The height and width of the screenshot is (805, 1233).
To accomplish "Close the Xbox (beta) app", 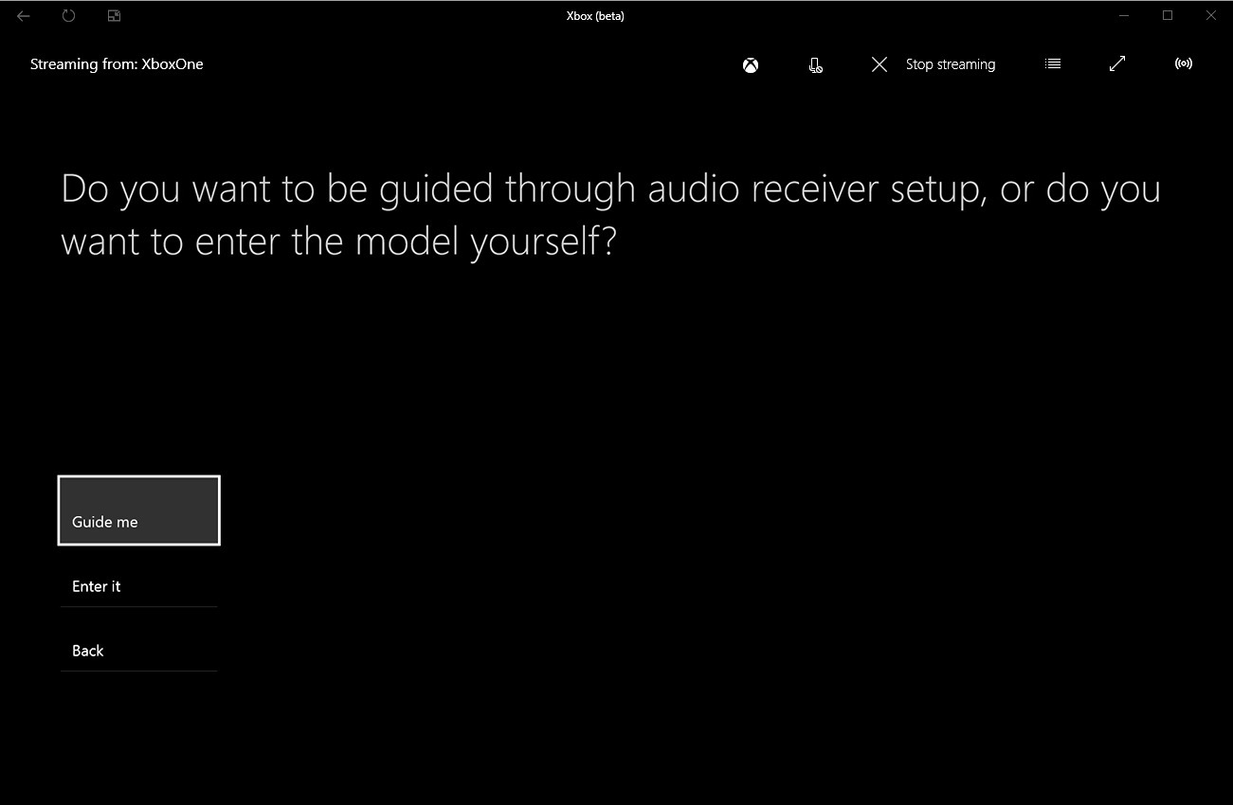I will (x=1210, y=15).
